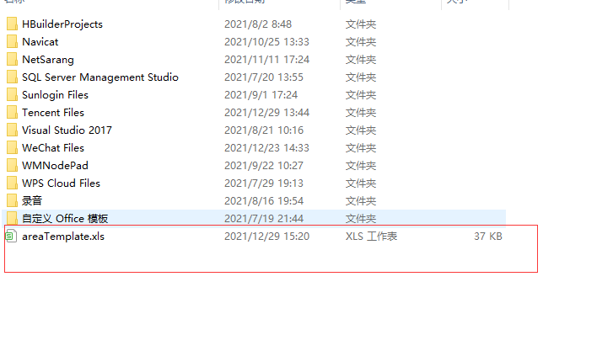Image resolution: width=613 pixels, height=351 pixels.
Task: Click the 2021/12/29 15:20 modified date
Action: [266, 237]
